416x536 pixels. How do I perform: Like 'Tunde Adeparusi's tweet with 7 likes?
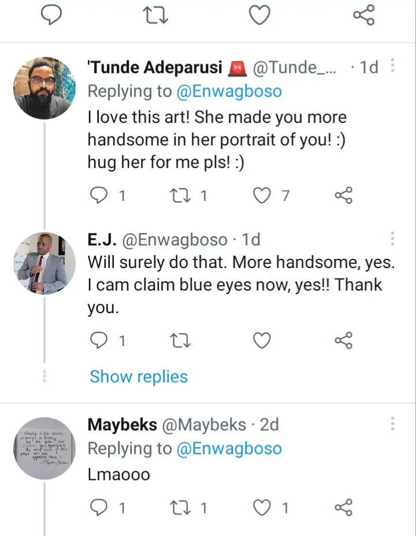pyautogui.click(x=263, y=196)
